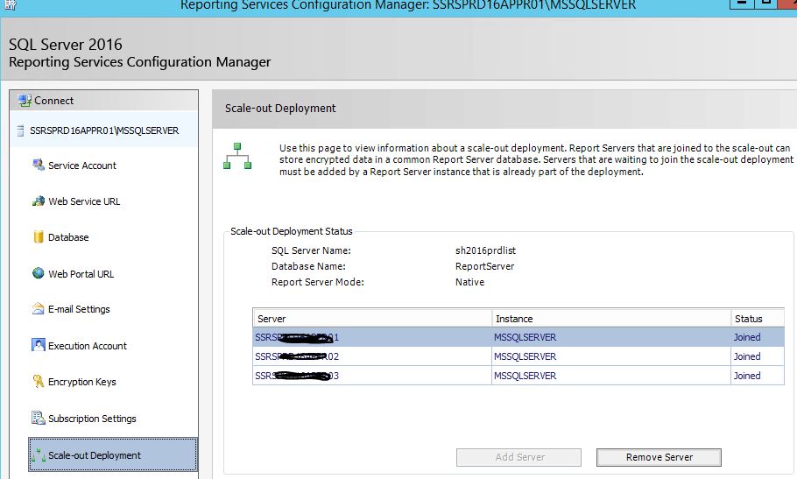Click the Service Account icon

point(39,165)
